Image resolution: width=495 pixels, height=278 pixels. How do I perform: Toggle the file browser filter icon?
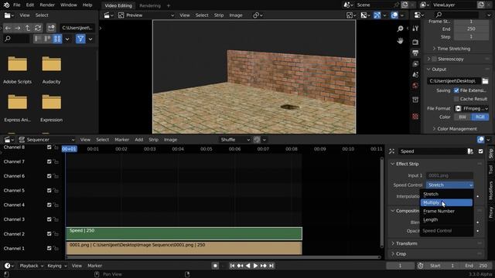coord(80,39)
